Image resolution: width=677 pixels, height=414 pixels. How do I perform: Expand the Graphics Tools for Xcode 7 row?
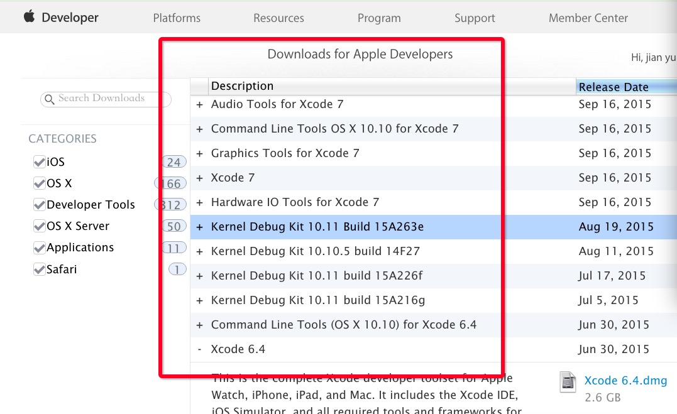point(199,154)
